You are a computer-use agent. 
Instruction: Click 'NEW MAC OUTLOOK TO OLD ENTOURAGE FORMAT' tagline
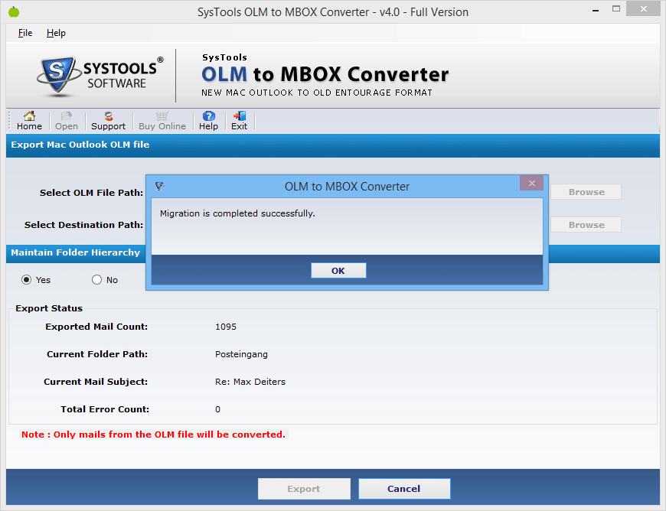point(317,93)
